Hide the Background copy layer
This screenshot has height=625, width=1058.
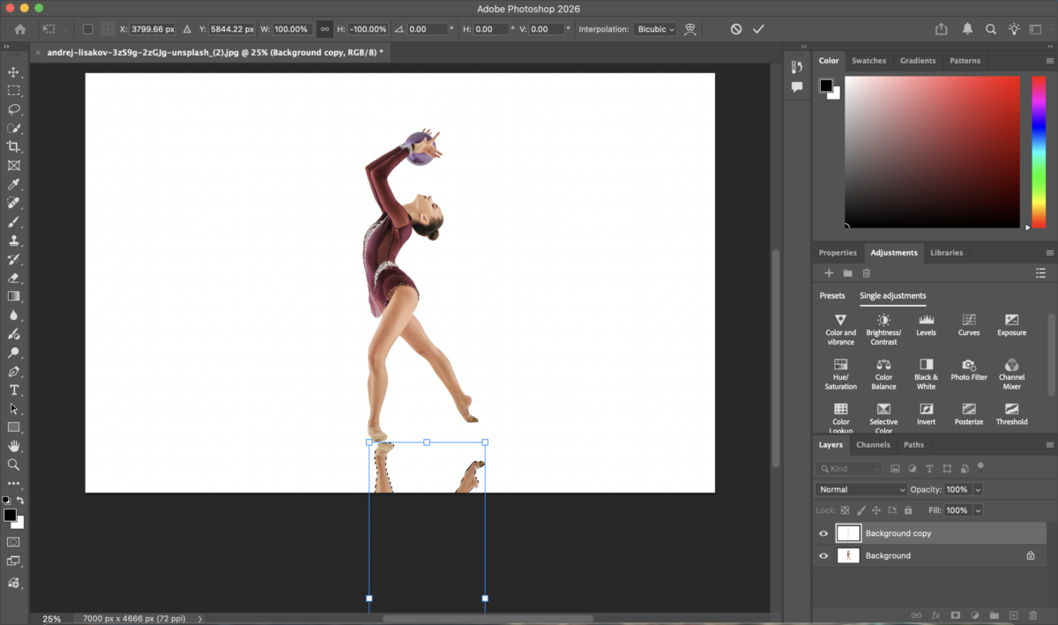[823, 532]
